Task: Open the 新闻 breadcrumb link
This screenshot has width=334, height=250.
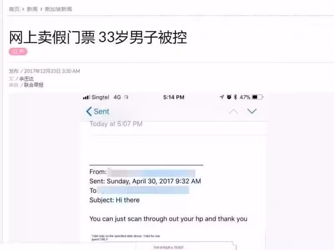Action: coord(32,9)
